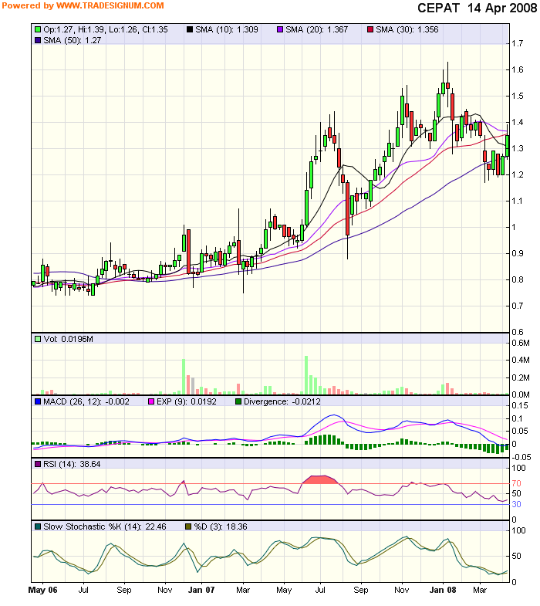Click the magenta EXP (9) legend swatch
The width and height of the screenshot is (540, 606).
click(151, 401)
